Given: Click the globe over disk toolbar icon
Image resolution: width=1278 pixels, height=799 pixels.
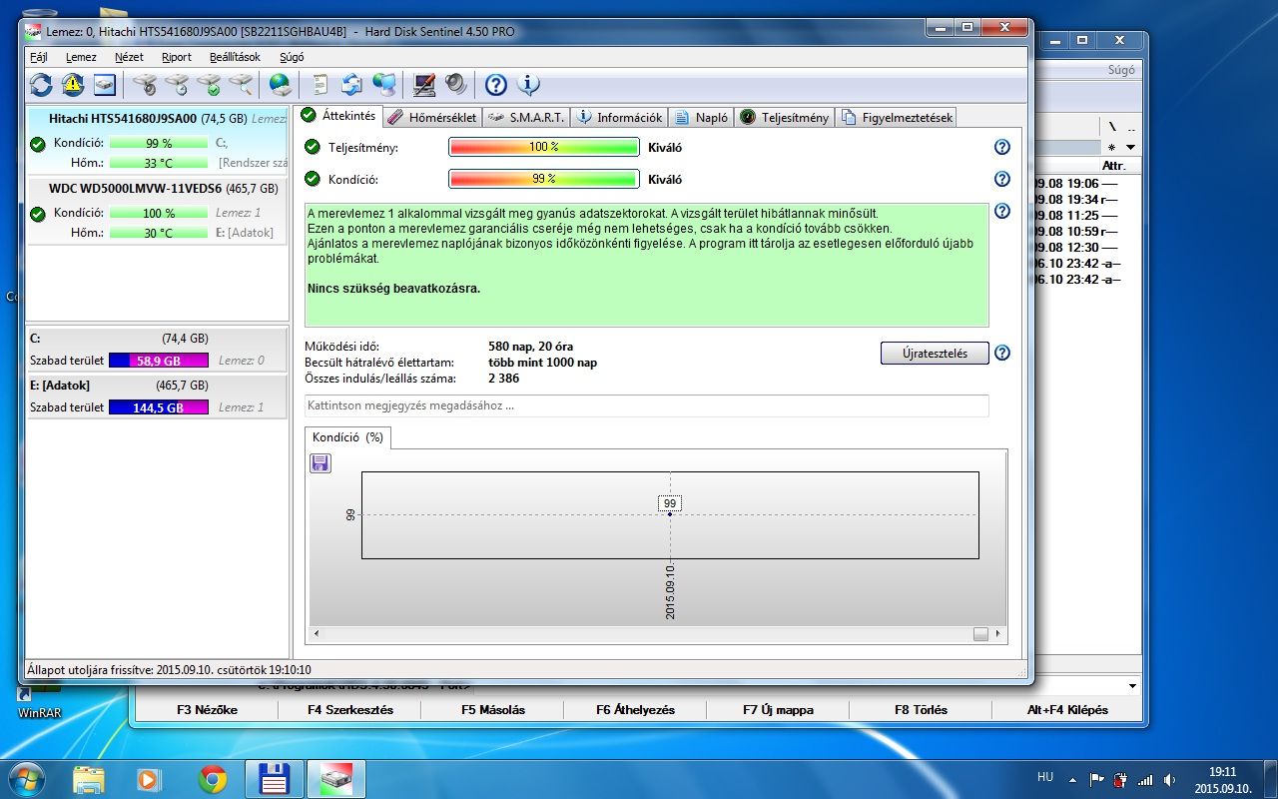Looking at the screenshot, I should point(281,85).
